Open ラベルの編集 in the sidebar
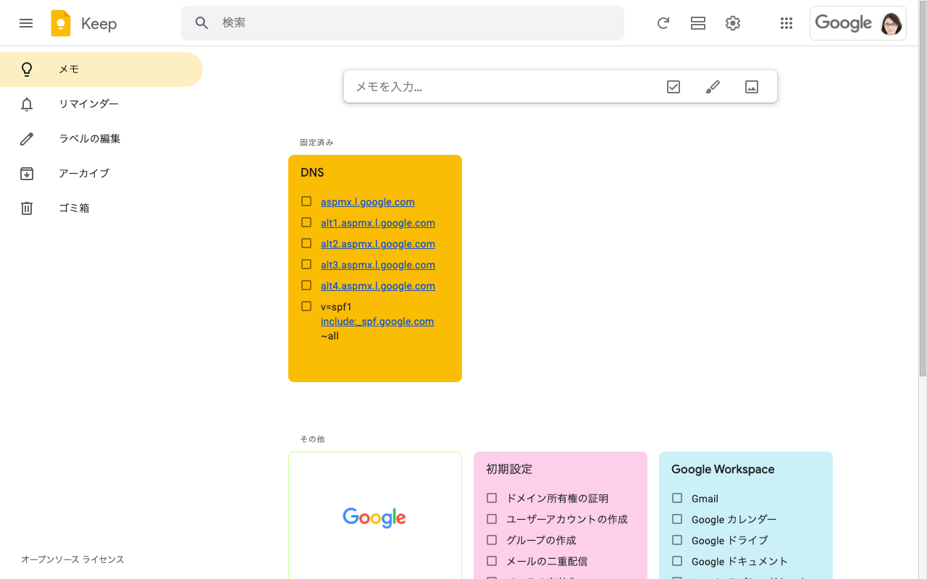The height and width of the screenshot is (579, 927). 101,139
